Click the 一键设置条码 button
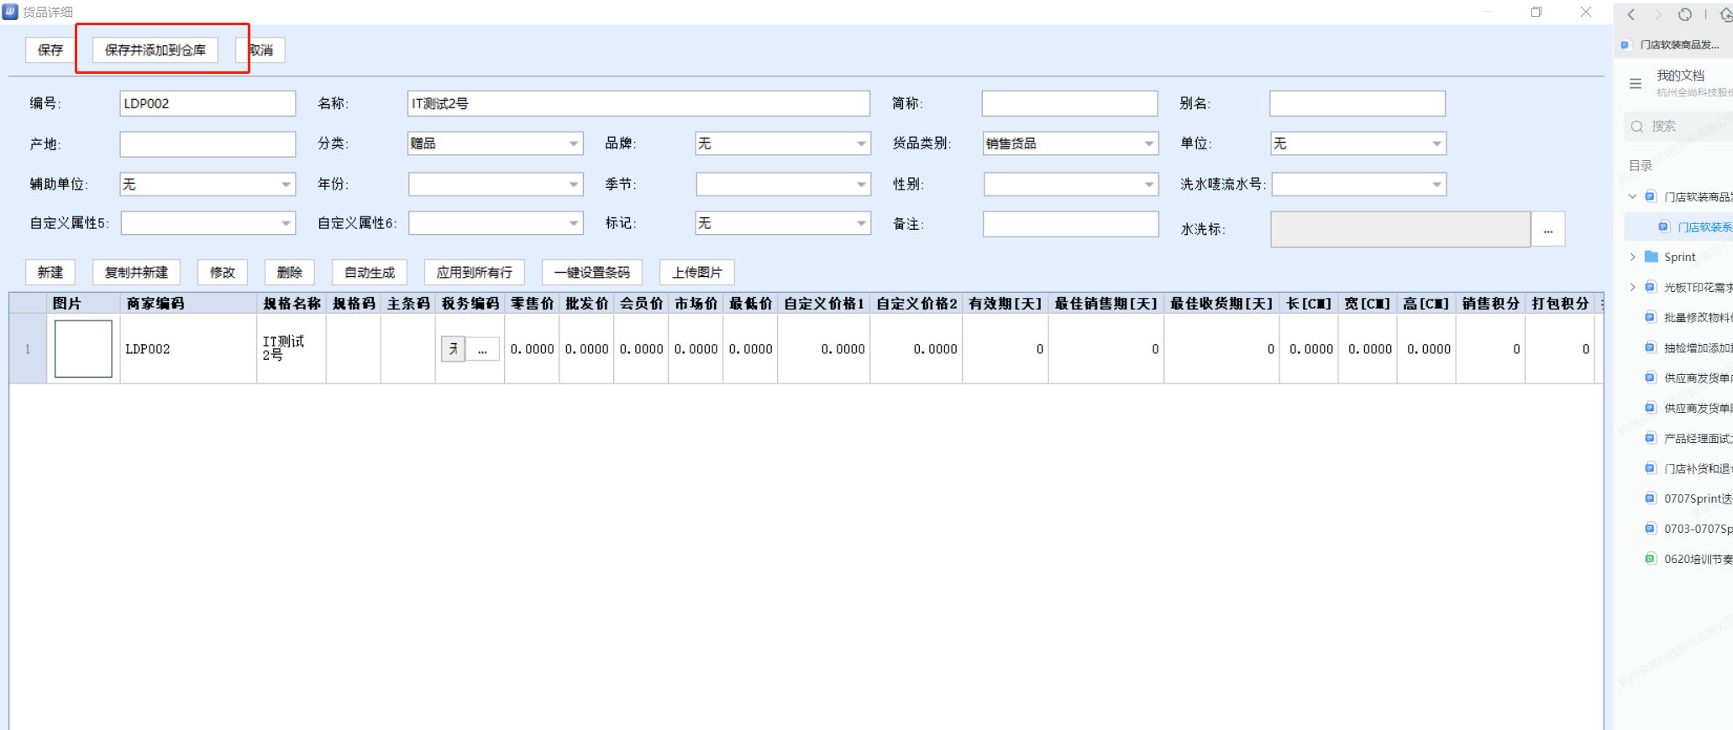This screenshot has width=1733, height=730. (x=591, y=273)
